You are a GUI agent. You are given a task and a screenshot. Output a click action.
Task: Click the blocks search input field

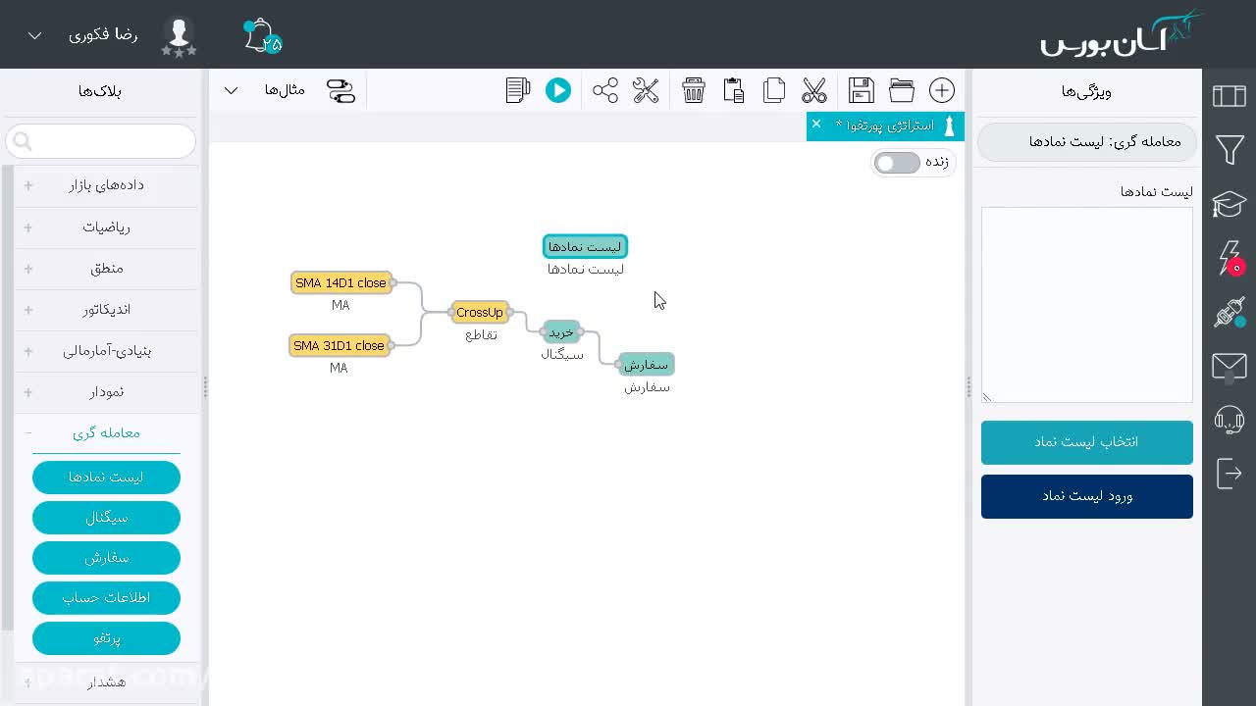(x=101, y=141)
